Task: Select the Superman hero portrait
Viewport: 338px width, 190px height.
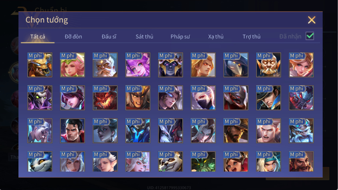Action: click(73, 131)
